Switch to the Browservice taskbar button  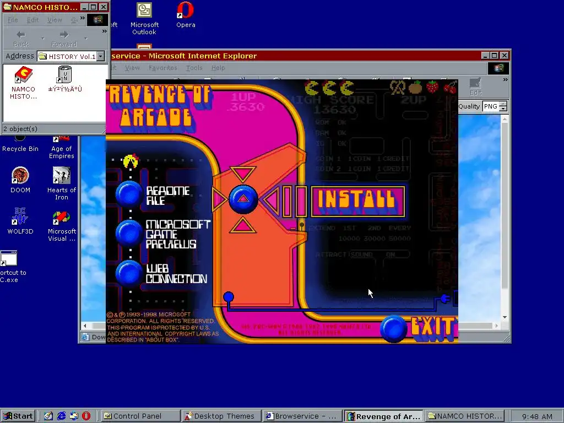pyautogui.click(x=303, y=416)
